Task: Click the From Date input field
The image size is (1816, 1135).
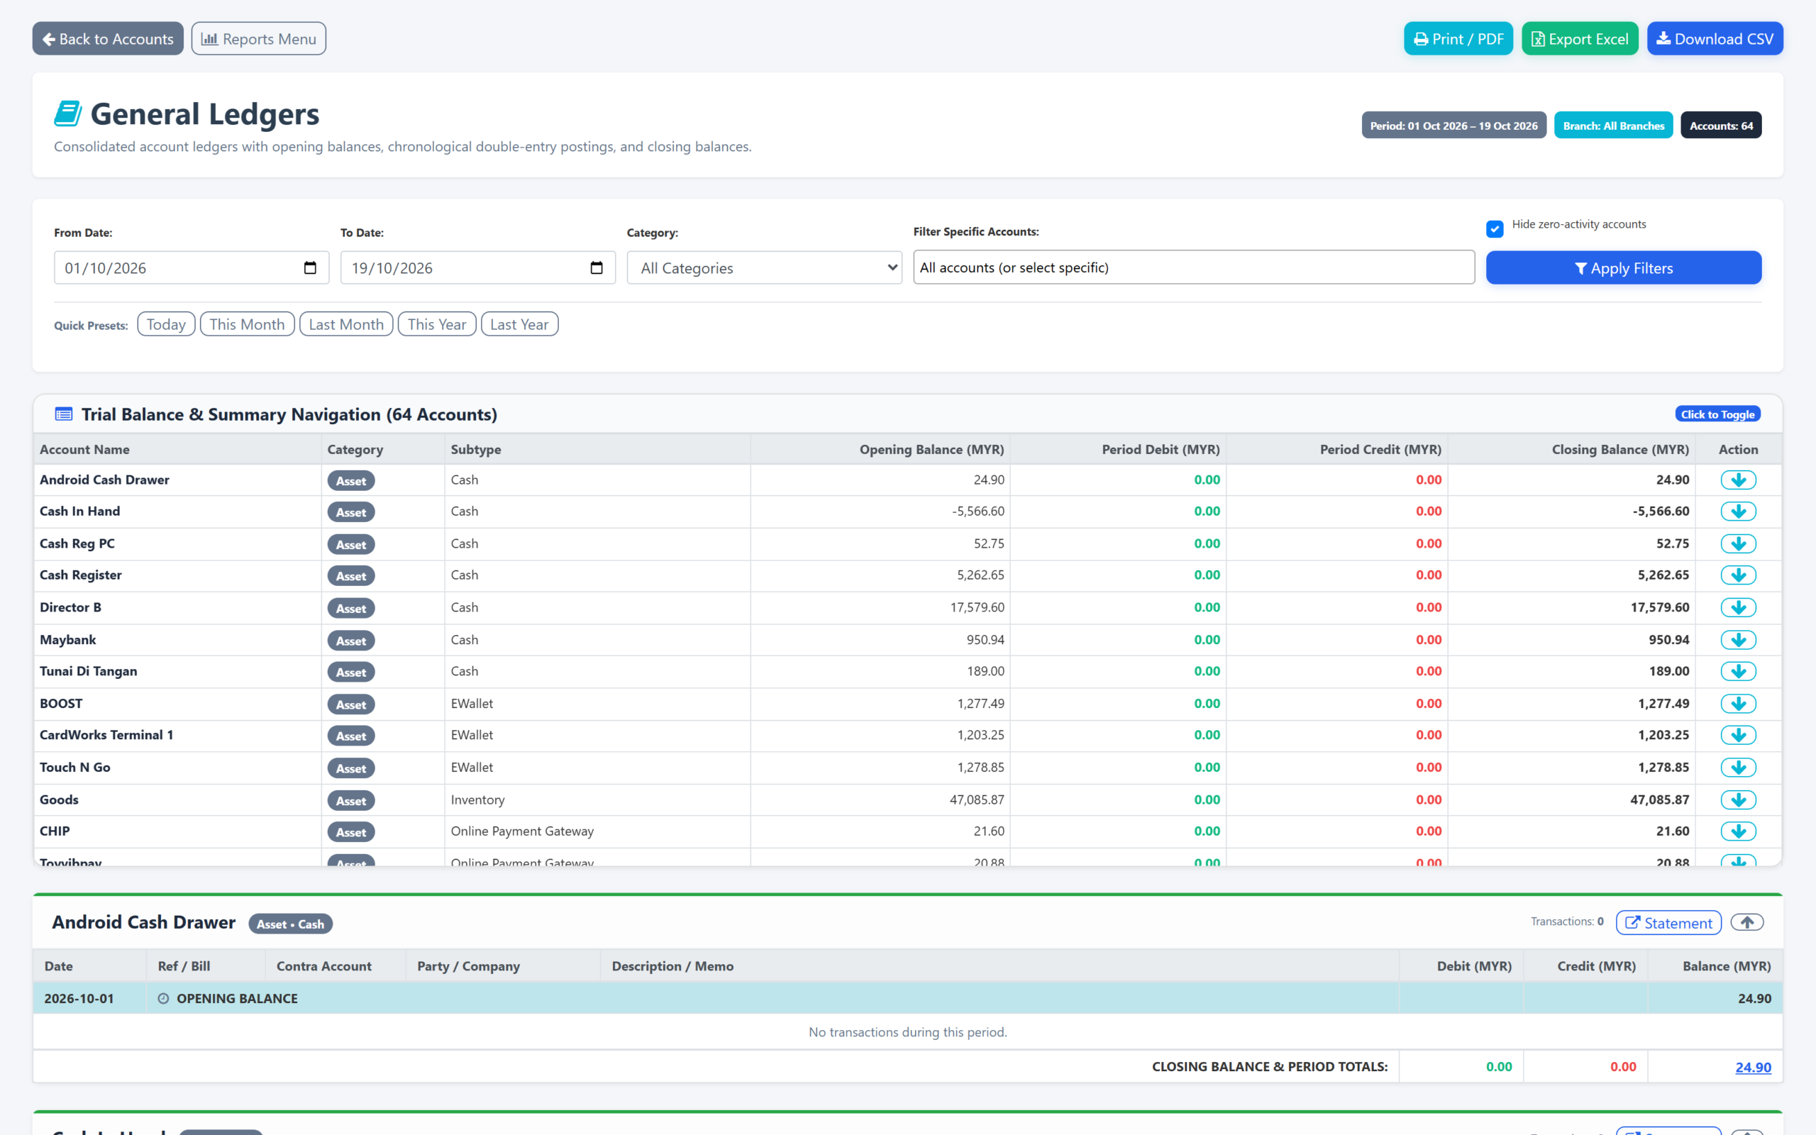Action: point(192,268)
